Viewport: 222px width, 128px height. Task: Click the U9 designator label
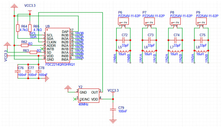point(48,26)
